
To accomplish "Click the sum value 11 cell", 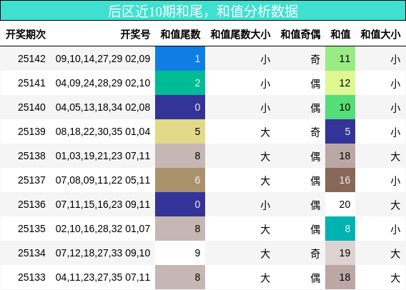I will pyautogui.click(x=340, y=59).
